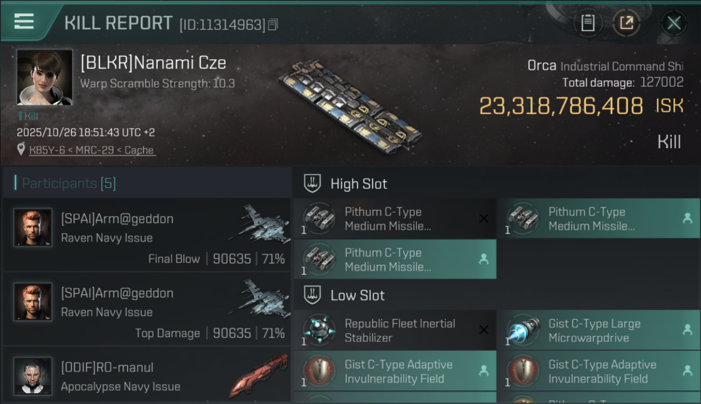This screenshot has width=701, height=404.
Task: Select the Participants [5] tab
Action: [69, 183]
